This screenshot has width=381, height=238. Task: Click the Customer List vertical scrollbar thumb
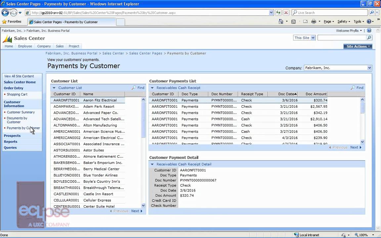(x=143, y=120)
